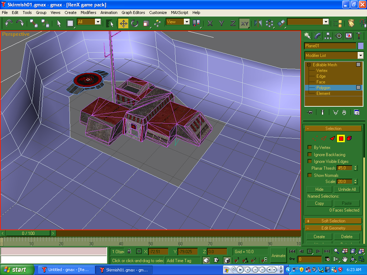Collapse the Selection rollout
367x275 pixels.
click(333, 129)
